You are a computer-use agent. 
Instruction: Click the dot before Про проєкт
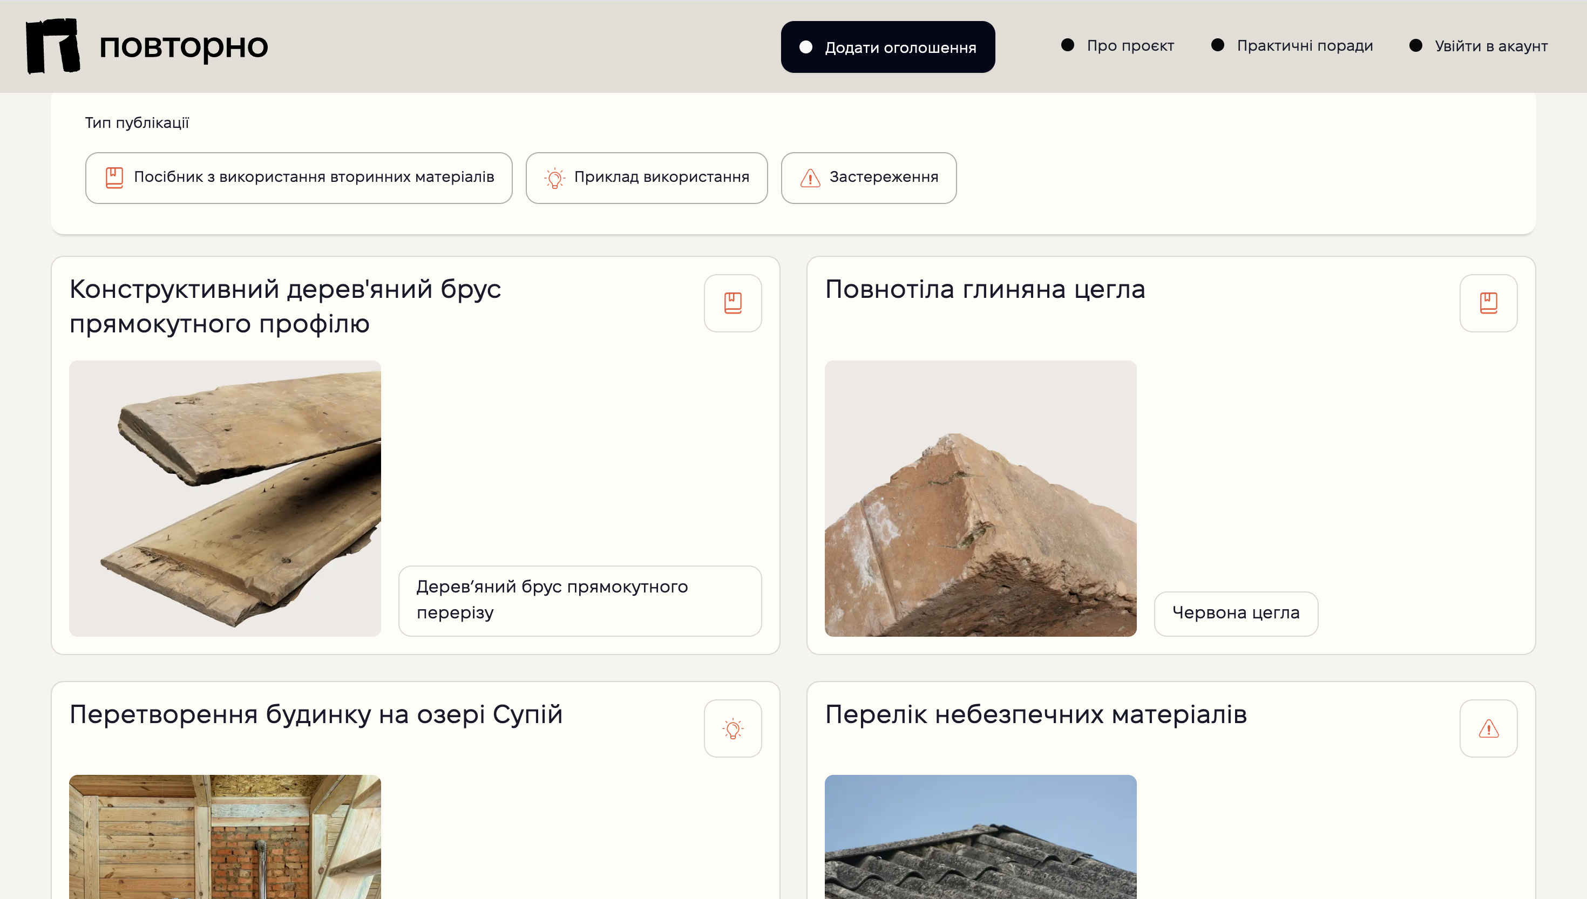tap(1067, 45)
